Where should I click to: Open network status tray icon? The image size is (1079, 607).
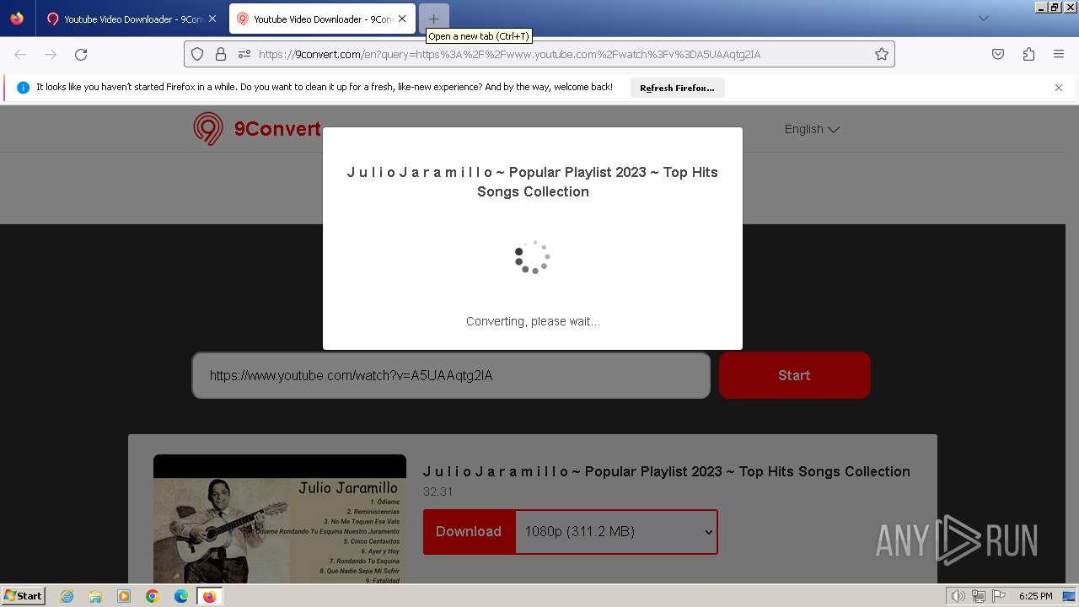(x=979, y=596)
